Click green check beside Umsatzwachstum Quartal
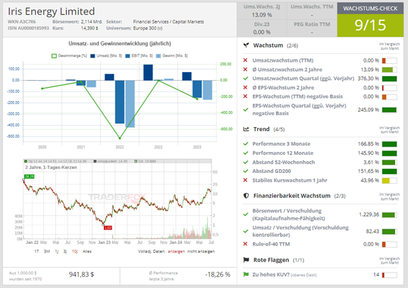The width and height of the screenshot is (408, 288). (245, 79)
